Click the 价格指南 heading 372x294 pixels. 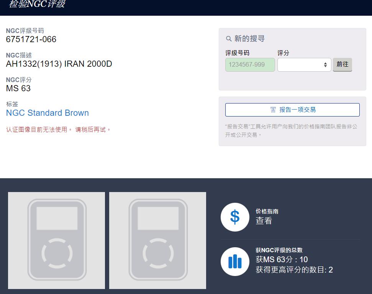click(x=267, y=211)
